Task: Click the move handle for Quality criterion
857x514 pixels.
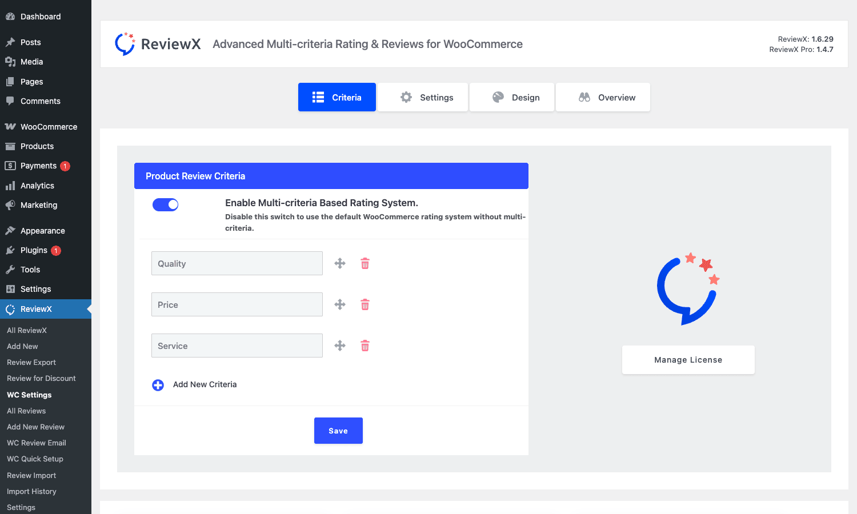Action: [x=340, y=263]
